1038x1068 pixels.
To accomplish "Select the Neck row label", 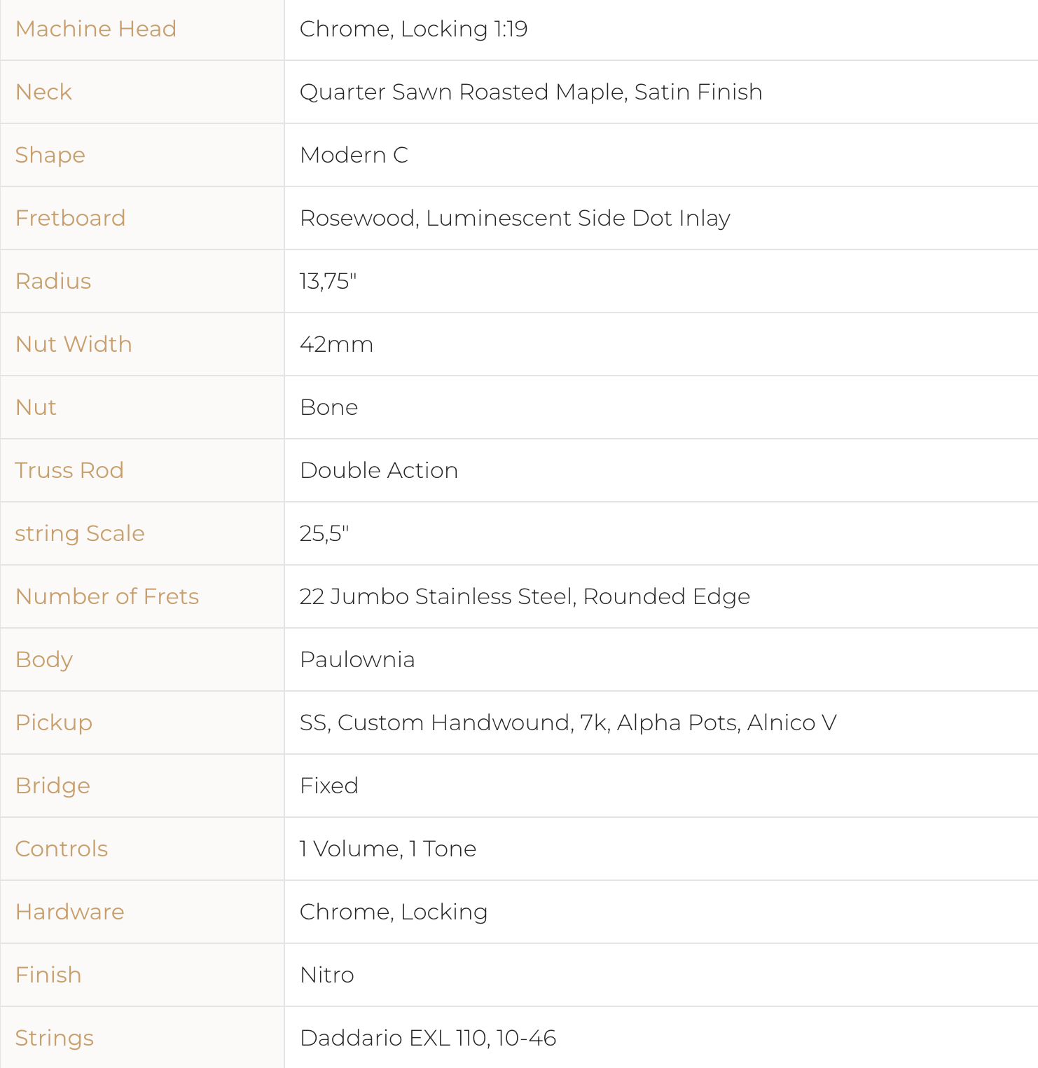I will (x=43, y=92).
